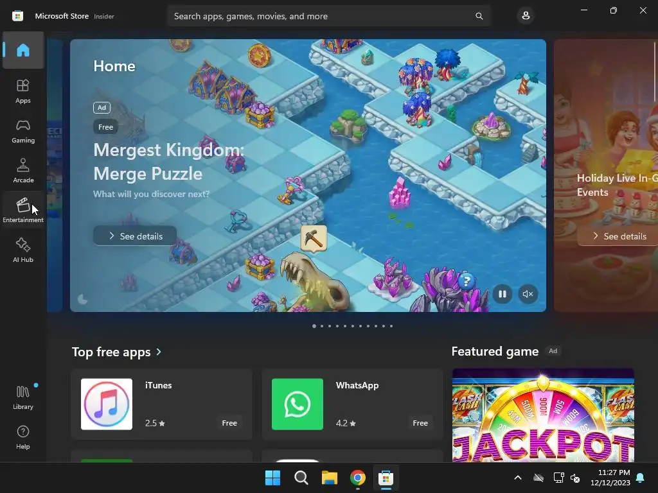Open File Explorer from taskbar

coord(330,478)
